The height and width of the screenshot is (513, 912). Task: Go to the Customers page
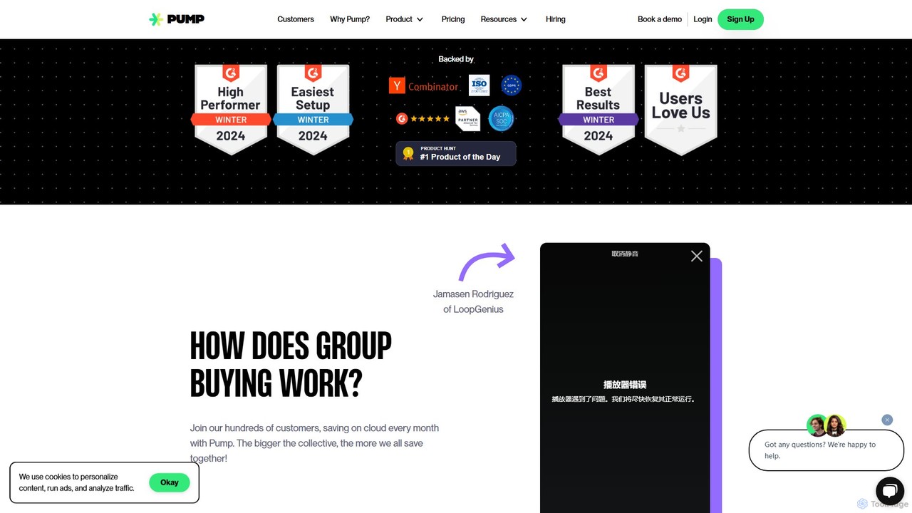click(x=296, y=19)
